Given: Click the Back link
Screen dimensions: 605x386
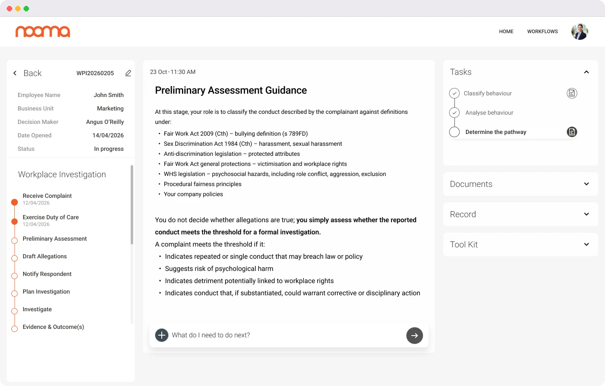Looking at the screenshot, I should pos(32,73).
